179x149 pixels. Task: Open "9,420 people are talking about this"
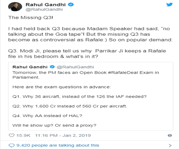coord(57,145)
